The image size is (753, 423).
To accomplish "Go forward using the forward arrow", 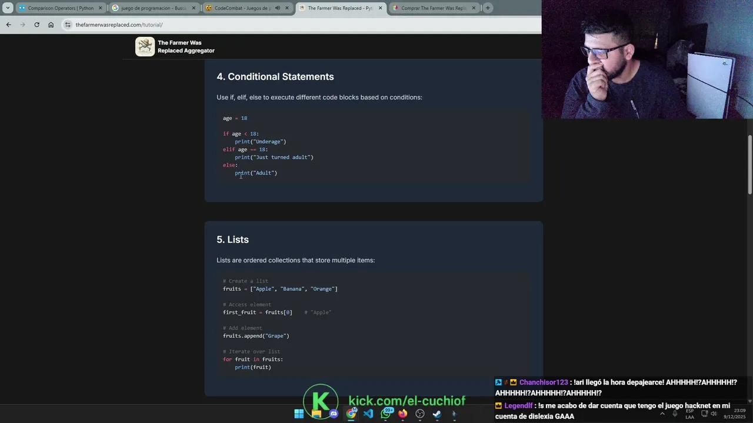I will point(22,25).
